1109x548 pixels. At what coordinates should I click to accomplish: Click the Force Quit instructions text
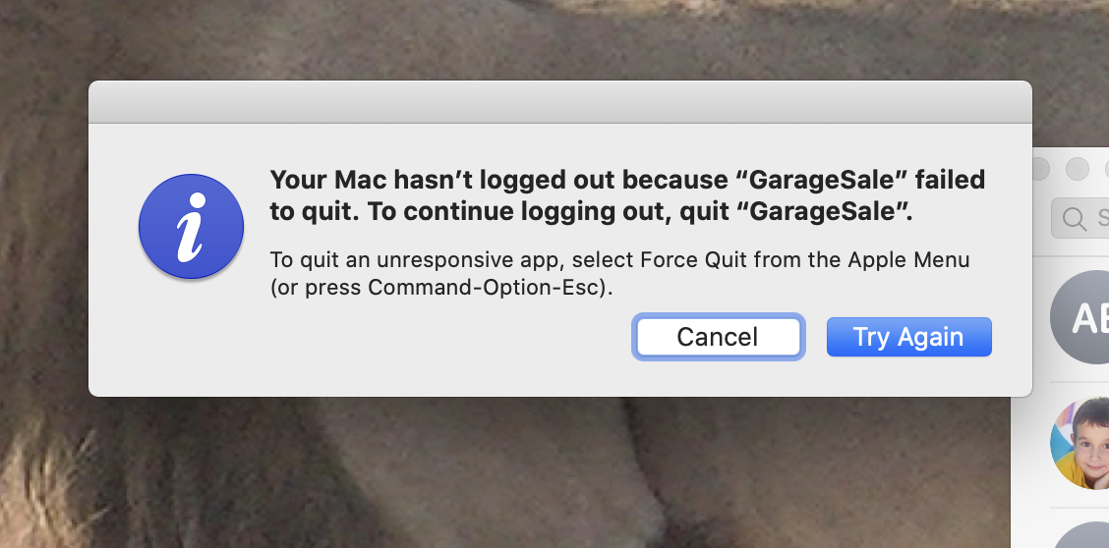tap(619, 274)
